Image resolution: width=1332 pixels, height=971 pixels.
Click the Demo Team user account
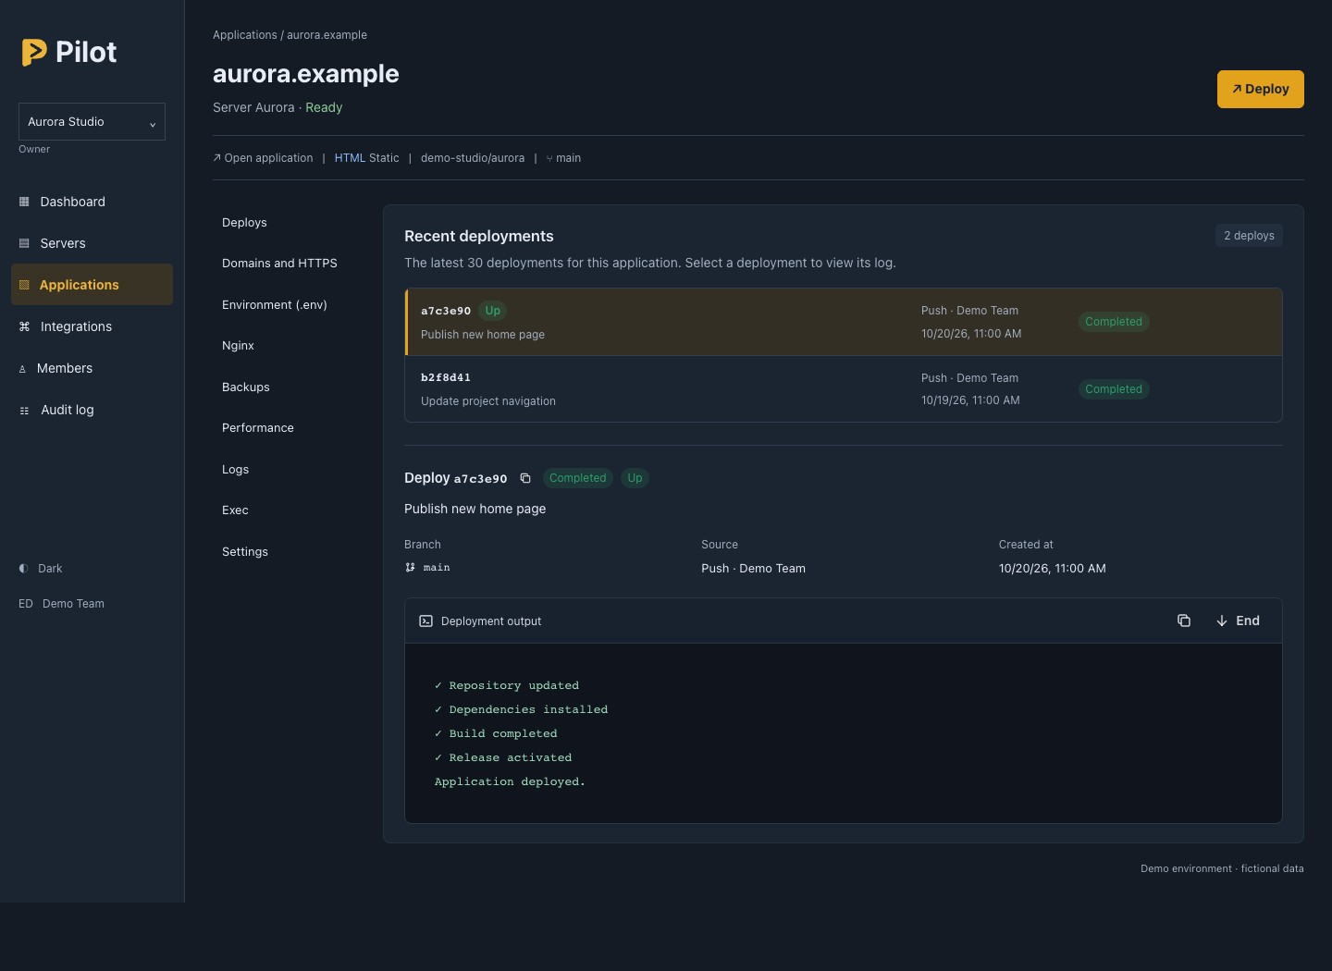click(61, 604)
